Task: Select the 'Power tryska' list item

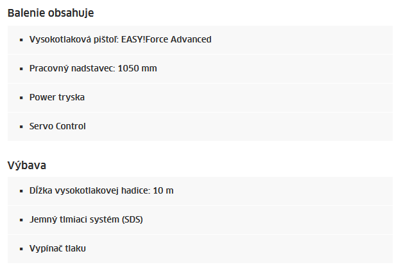Action: pyautogui.click(x=200, y=98)
